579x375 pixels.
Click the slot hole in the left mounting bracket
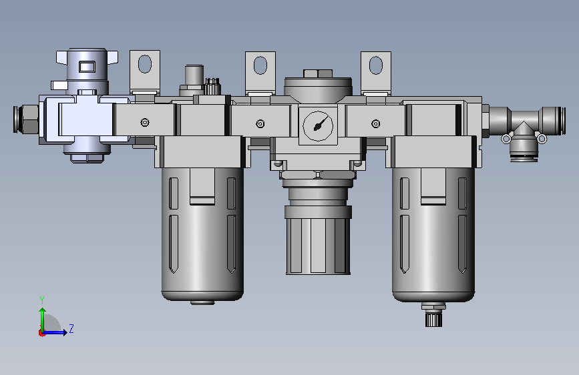click(x=145, y=64)
